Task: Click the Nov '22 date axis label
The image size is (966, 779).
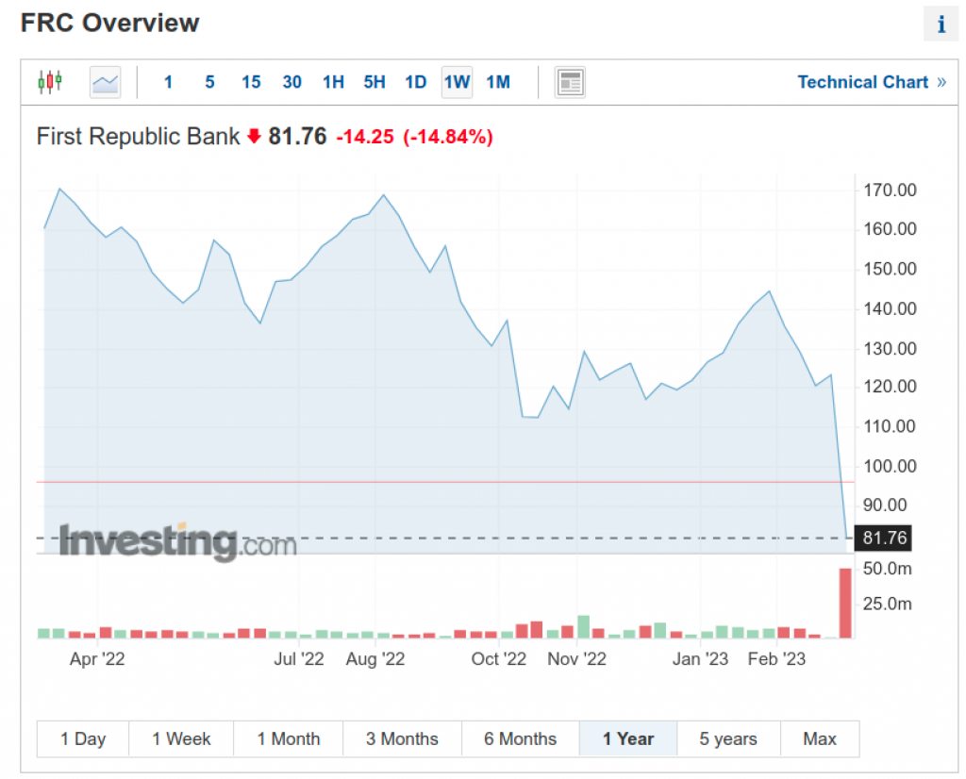Action: coord(576,659)
